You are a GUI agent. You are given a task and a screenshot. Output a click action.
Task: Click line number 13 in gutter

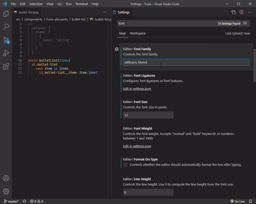coord(20,73)
